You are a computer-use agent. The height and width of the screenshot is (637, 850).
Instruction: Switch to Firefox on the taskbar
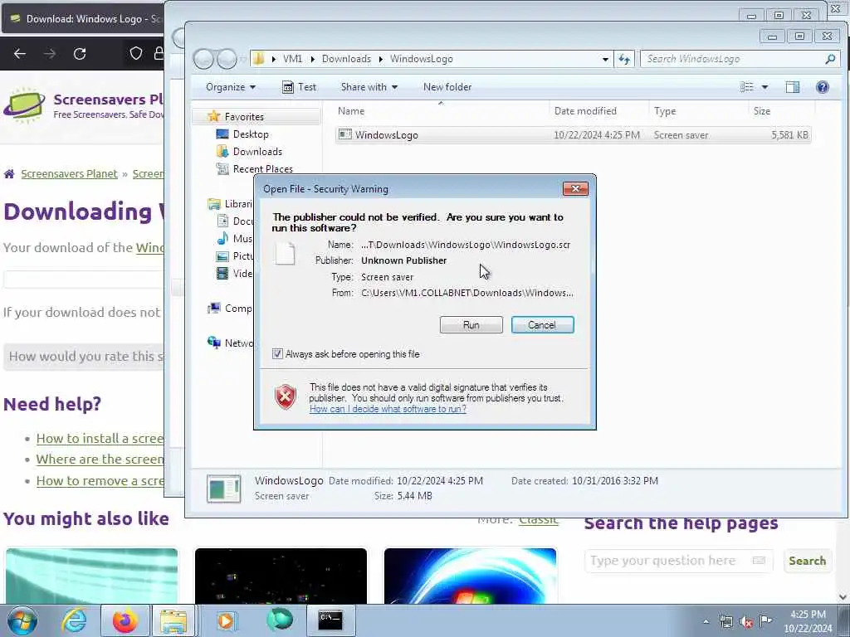125,620
